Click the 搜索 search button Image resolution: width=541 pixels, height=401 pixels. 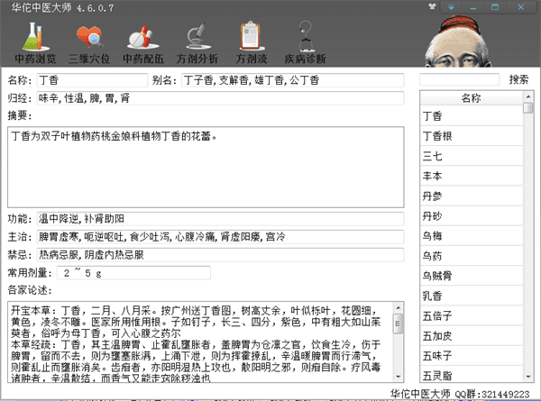coord(518,79)
